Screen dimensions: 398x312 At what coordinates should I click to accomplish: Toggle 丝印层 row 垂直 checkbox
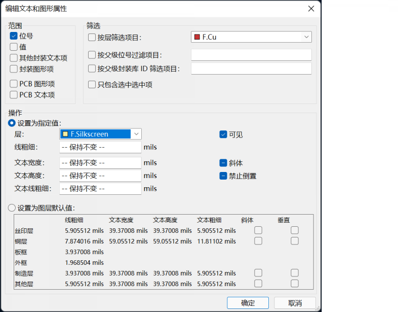point(295,230)
